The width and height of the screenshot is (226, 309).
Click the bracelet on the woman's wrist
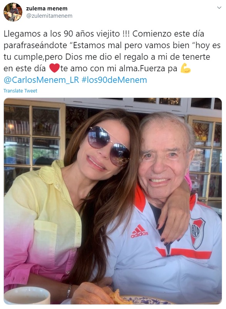(69, 291)
